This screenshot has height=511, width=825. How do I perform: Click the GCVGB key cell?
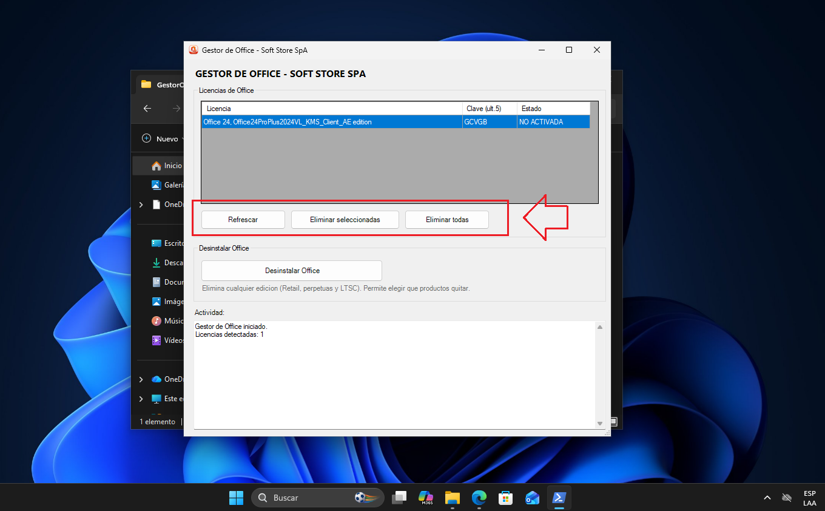pos(490,122)
